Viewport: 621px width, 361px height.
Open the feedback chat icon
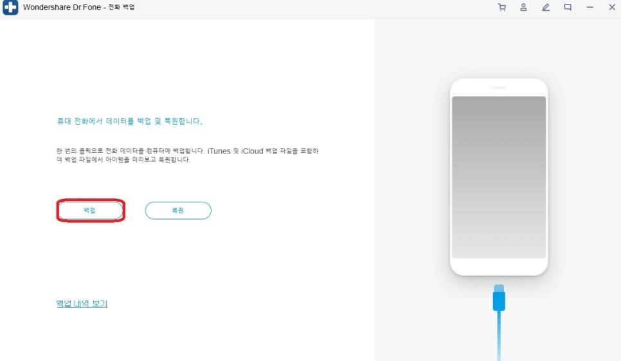click(x=568, y=7)
